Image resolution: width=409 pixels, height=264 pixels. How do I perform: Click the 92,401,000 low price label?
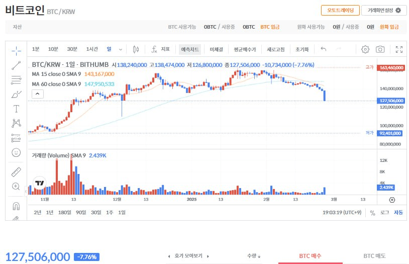390,133
